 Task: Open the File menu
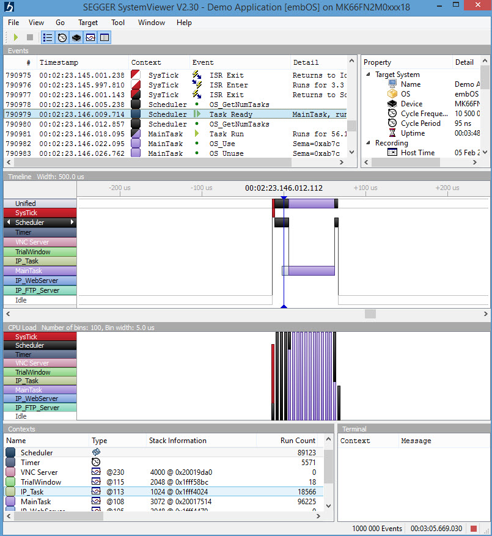[x=13, y=23]
